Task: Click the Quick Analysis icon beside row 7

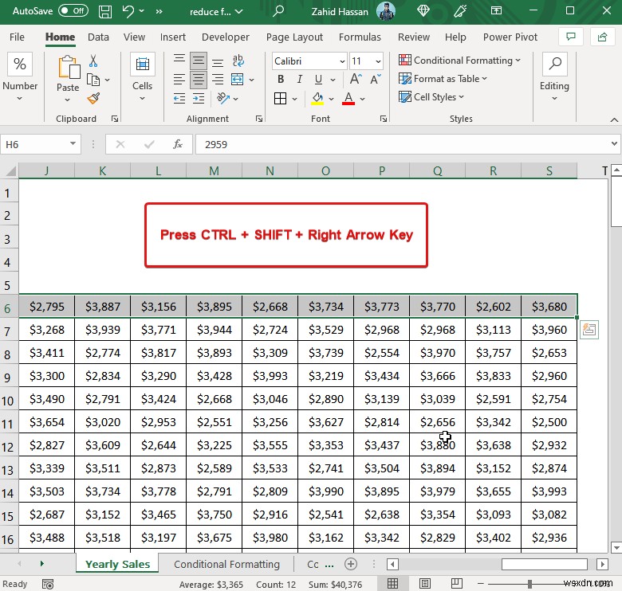Action: pos(589,330)
